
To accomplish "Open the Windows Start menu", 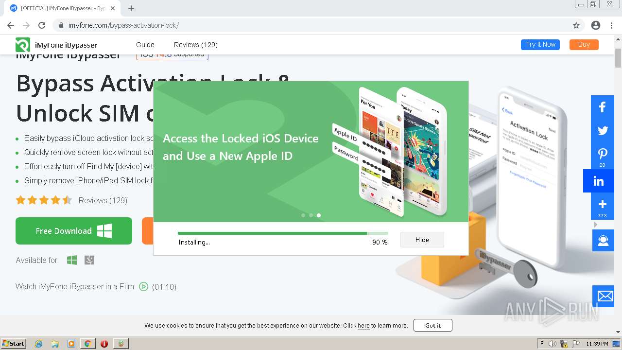I will [14, 343].
